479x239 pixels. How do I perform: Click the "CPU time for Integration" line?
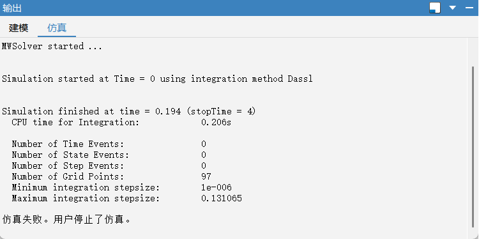coord(121,123)
